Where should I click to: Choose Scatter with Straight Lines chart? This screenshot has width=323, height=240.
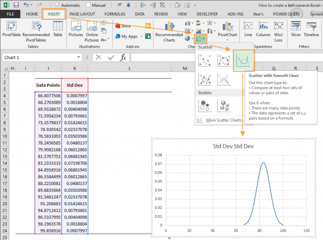tap(224, 79)
